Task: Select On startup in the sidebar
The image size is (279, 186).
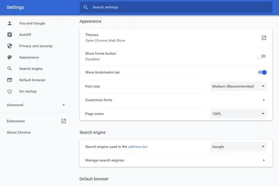Action: click(28, 91)
